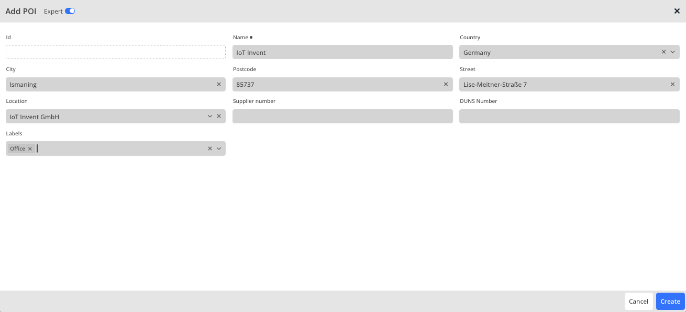686x312 pixels.
Task: Create the new POI
Action: click(670, 302)
